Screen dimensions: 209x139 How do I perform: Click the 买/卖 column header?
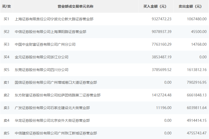(6, 6)
